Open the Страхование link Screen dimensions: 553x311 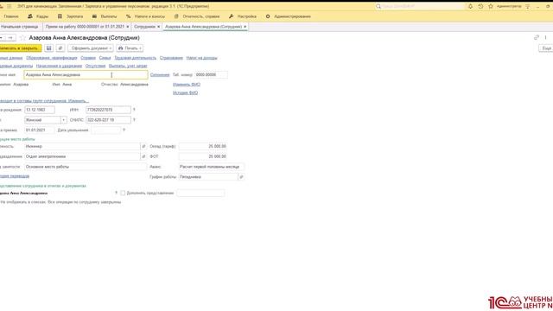(x=171, y=58)
